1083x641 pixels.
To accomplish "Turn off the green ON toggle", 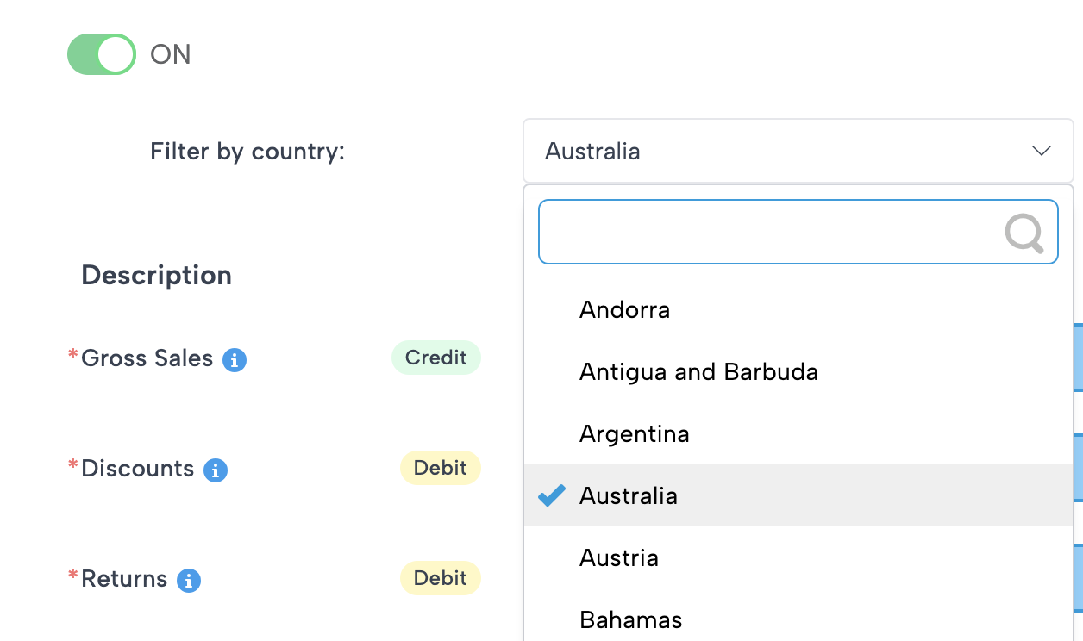I will click(x=102, y=54).
